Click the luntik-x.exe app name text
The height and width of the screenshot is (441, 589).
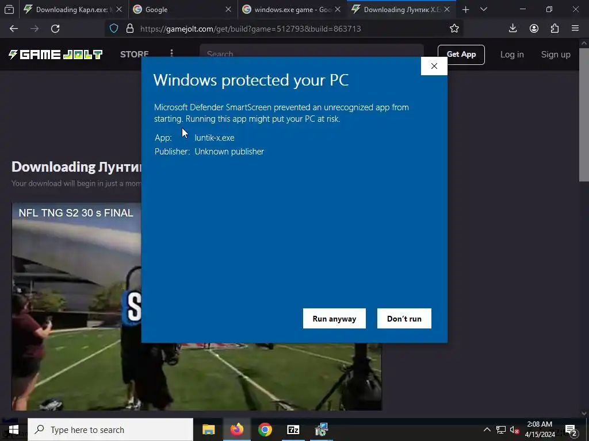click(215, 138)
